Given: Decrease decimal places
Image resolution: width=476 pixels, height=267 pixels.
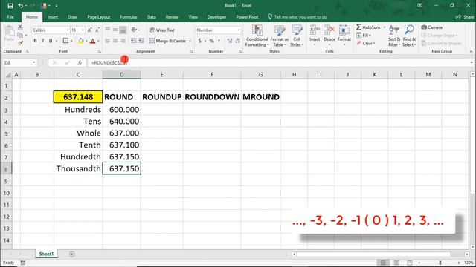Looking at the screenshot, I should [x=237, y=41].
